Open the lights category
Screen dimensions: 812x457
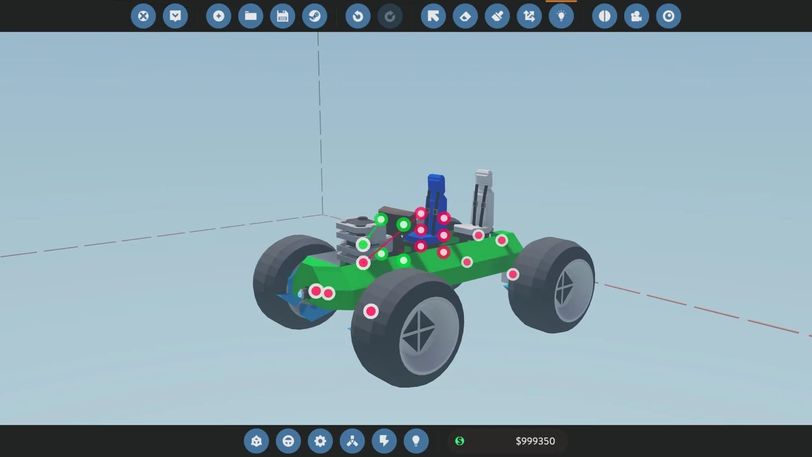[417, 441]
